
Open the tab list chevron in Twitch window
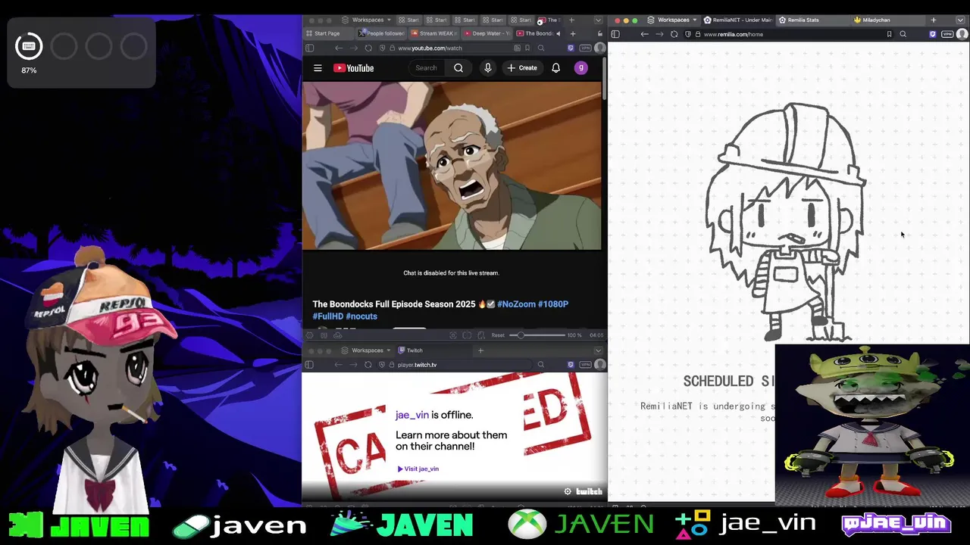(598, 350)
